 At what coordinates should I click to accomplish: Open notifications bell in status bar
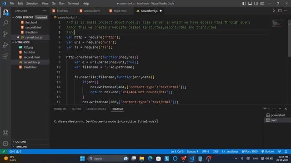(x=286, y=151)
